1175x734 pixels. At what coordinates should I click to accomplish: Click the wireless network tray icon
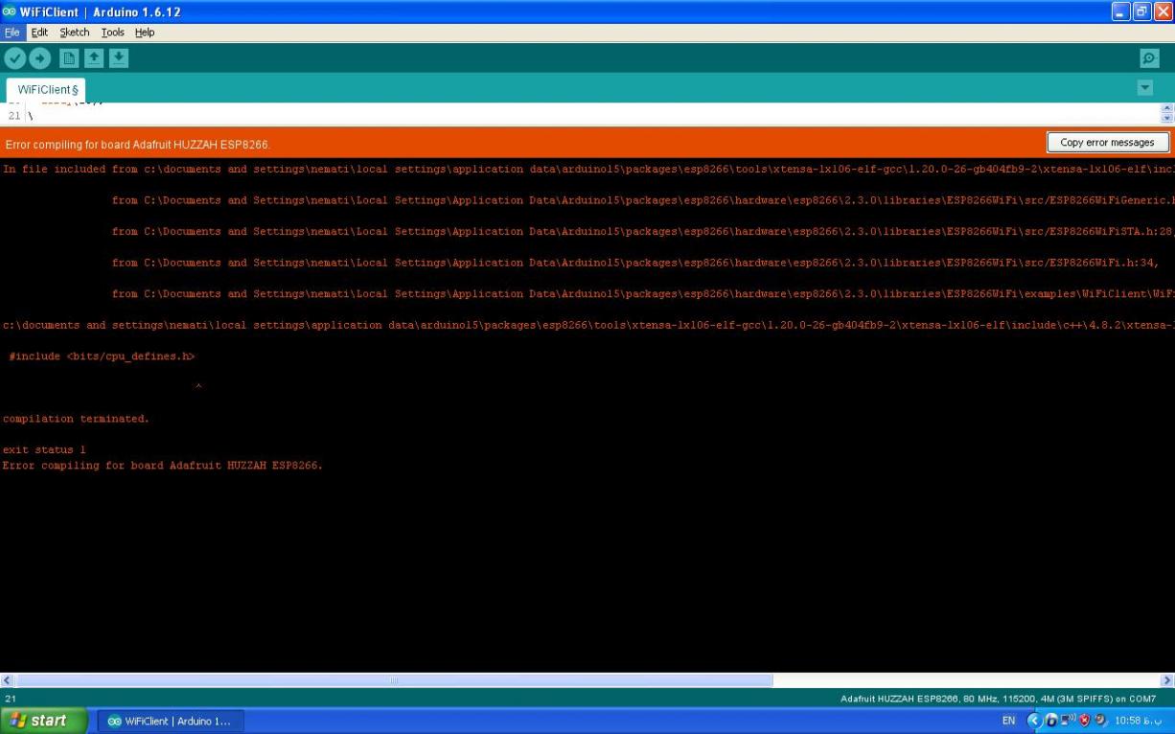pyautogui.click(x=1068, y=721)
